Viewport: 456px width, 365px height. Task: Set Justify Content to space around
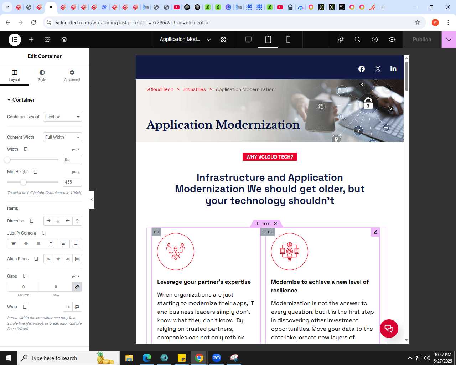63,244
